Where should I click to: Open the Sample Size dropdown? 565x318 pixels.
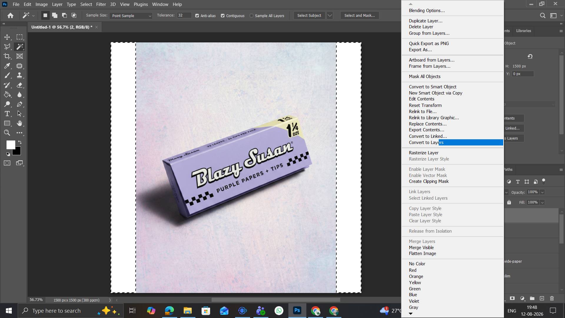click(x=131, y=16)
